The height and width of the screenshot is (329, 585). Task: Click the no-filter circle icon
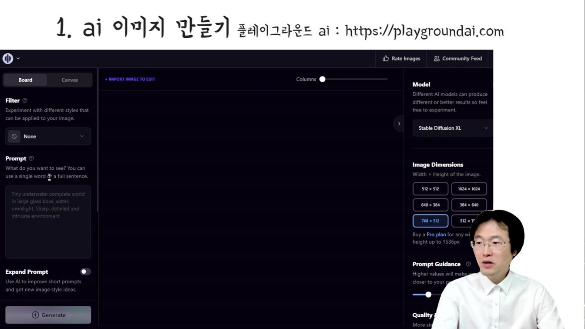tap(14, 136)
